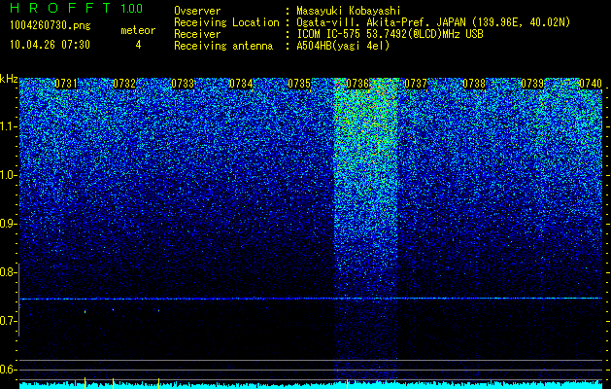Click the 0731 time label
This screenshot has height=389, width=611.
[66, 84]
